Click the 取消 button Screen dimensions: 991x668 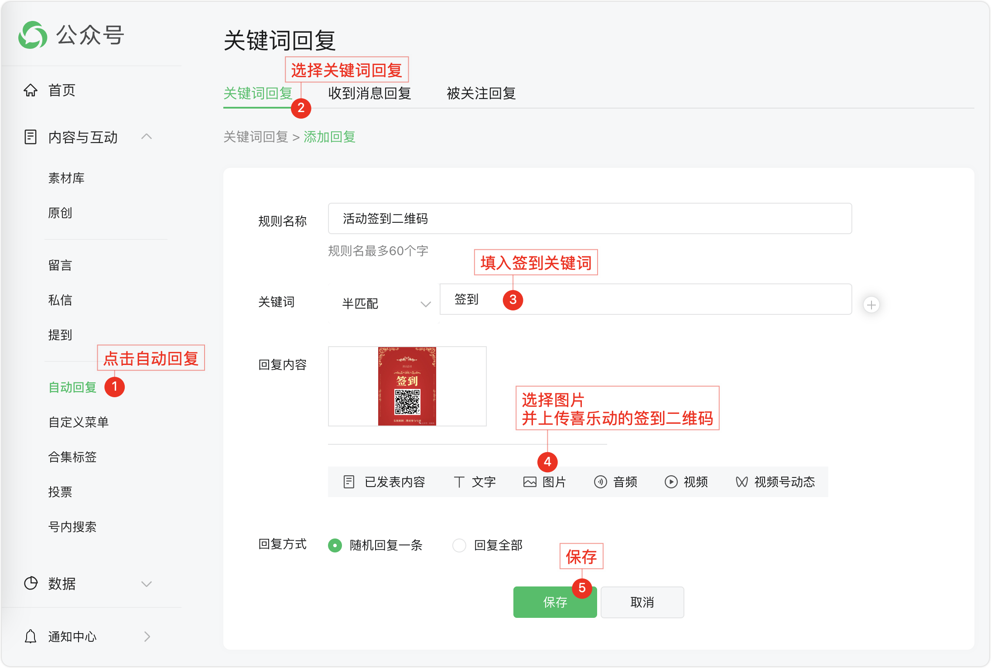point(642,602)
